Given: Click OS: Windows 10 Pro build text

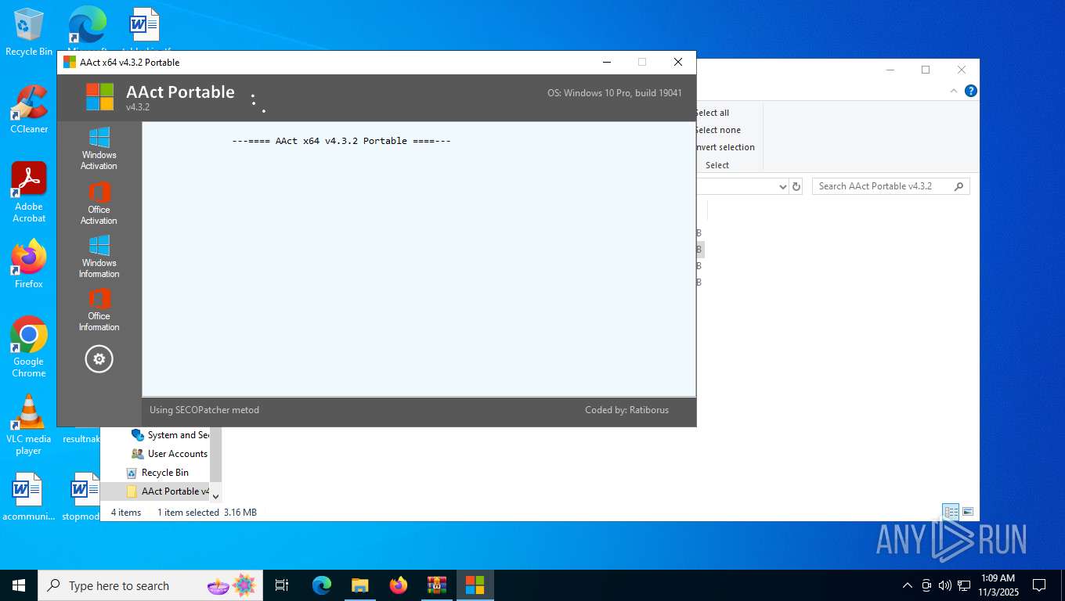Looking at the screenshot, I should point(615,92).
